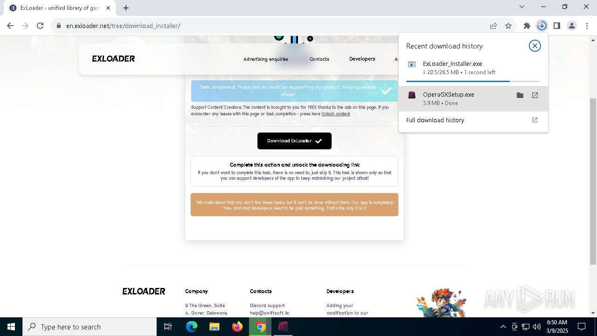Viewport: 597px width, 336px height.
Task: Close the ExLoader tab
Action: coord(108,8)
